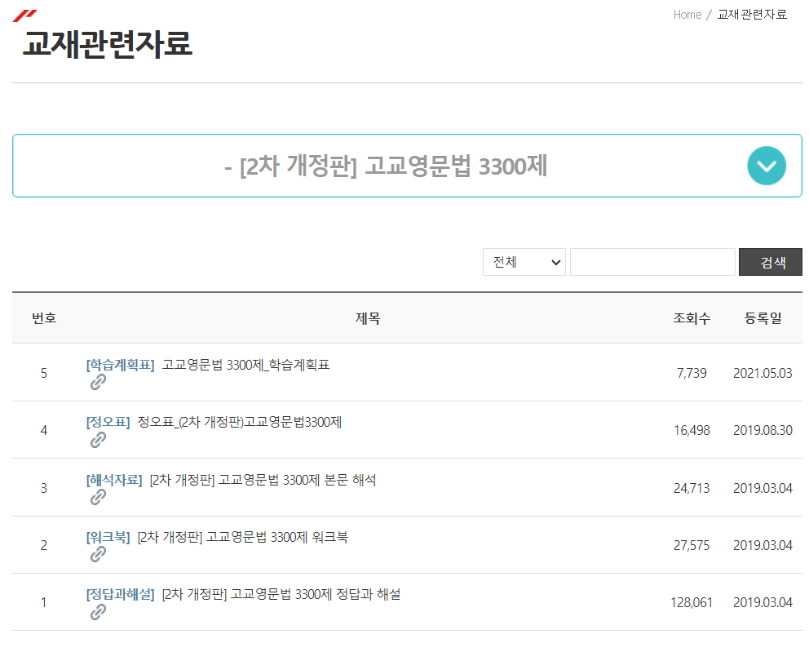Open 정오표_(2차 개정판)고교영문법3300제 post
Image resolution: width=809 pixels, height=652 pixels.
click(x=240, y=422)
